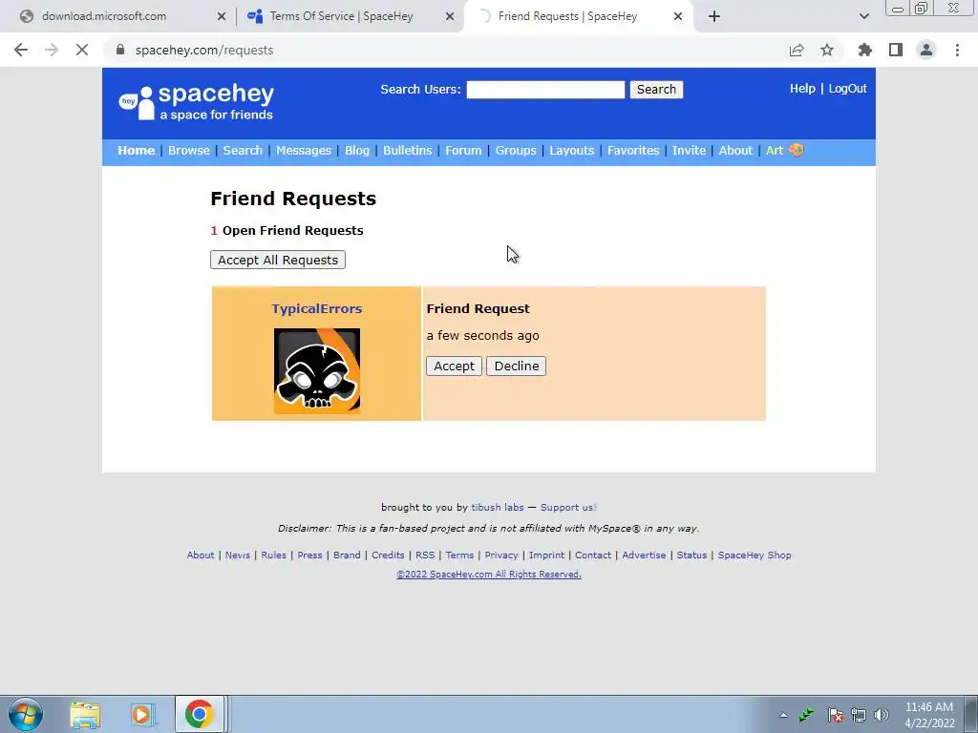Image resolution: width=978 pixels, height=733 pixels.
Task: Show hidden tray icons arrow
Action: 783,715
